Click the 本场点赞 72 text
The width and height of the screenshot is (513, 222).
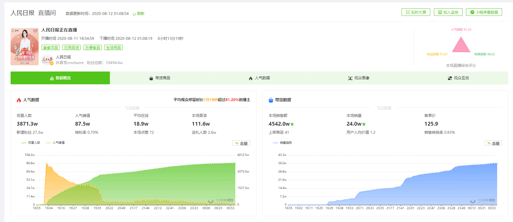pyautogui.click(x=144, y=132)
